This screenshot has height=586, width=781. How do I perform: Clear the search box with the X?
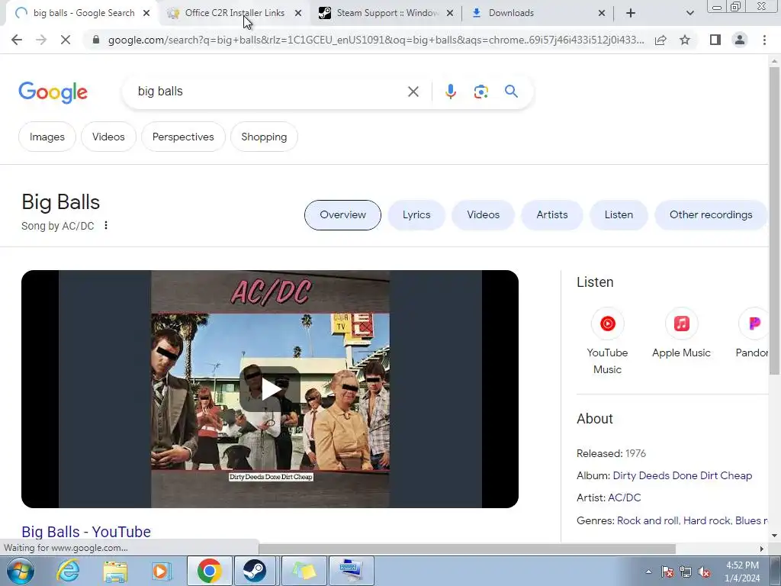point(413,92)
